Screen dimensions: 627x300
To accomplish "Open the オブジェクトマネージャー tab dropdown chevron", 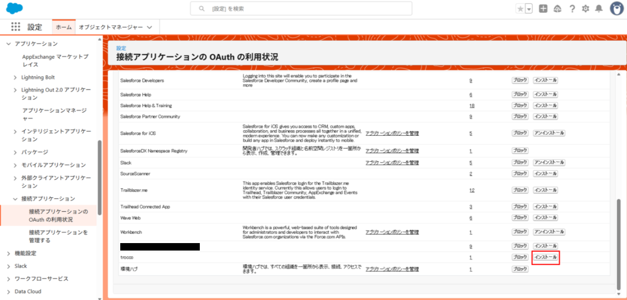I will click(150, 27).
